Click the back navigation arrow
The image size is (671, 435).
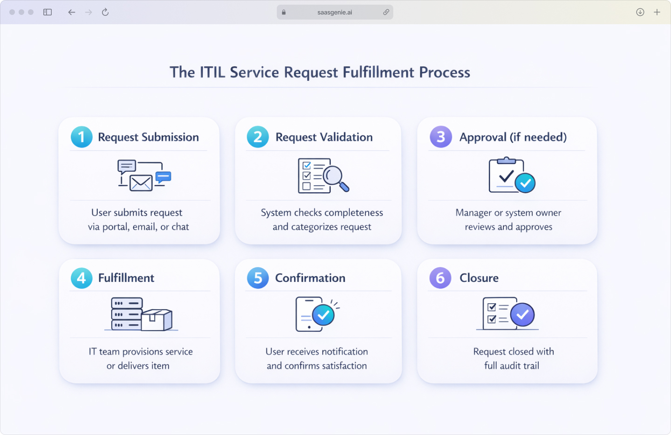point(72,12)
